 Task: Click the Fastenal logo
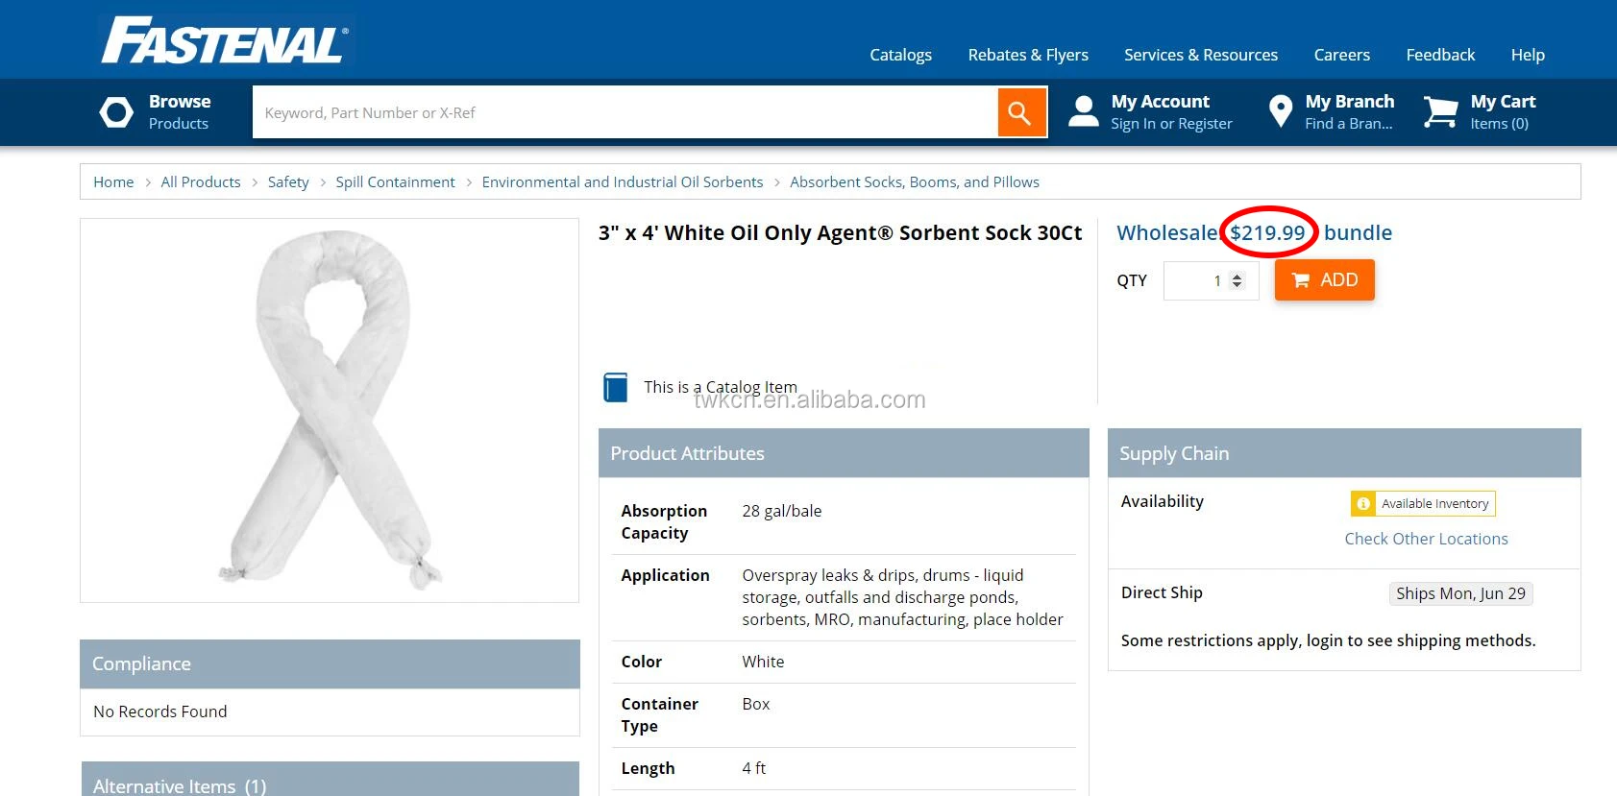225,41
